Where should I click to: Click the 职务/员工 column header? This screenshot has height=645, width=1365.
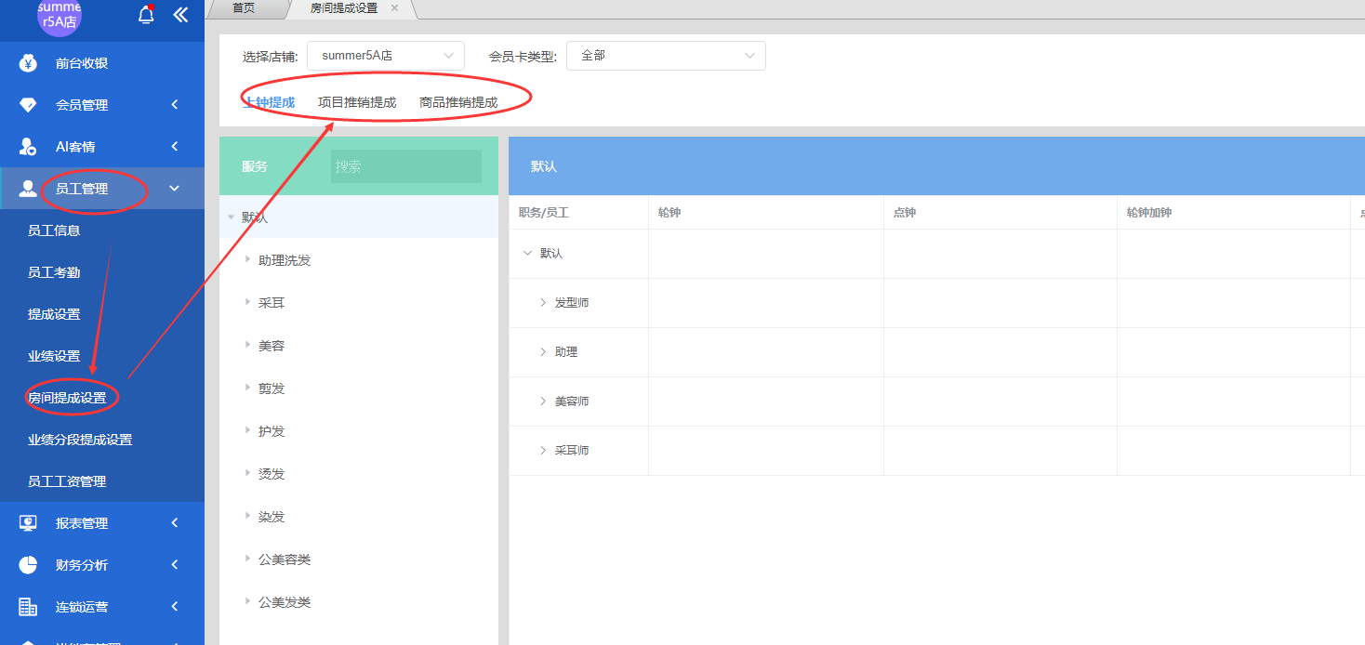[544, 213]
